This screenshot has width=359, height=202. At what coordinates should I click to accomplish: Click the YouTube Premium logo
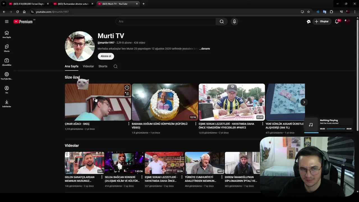(x=23, y=22)
